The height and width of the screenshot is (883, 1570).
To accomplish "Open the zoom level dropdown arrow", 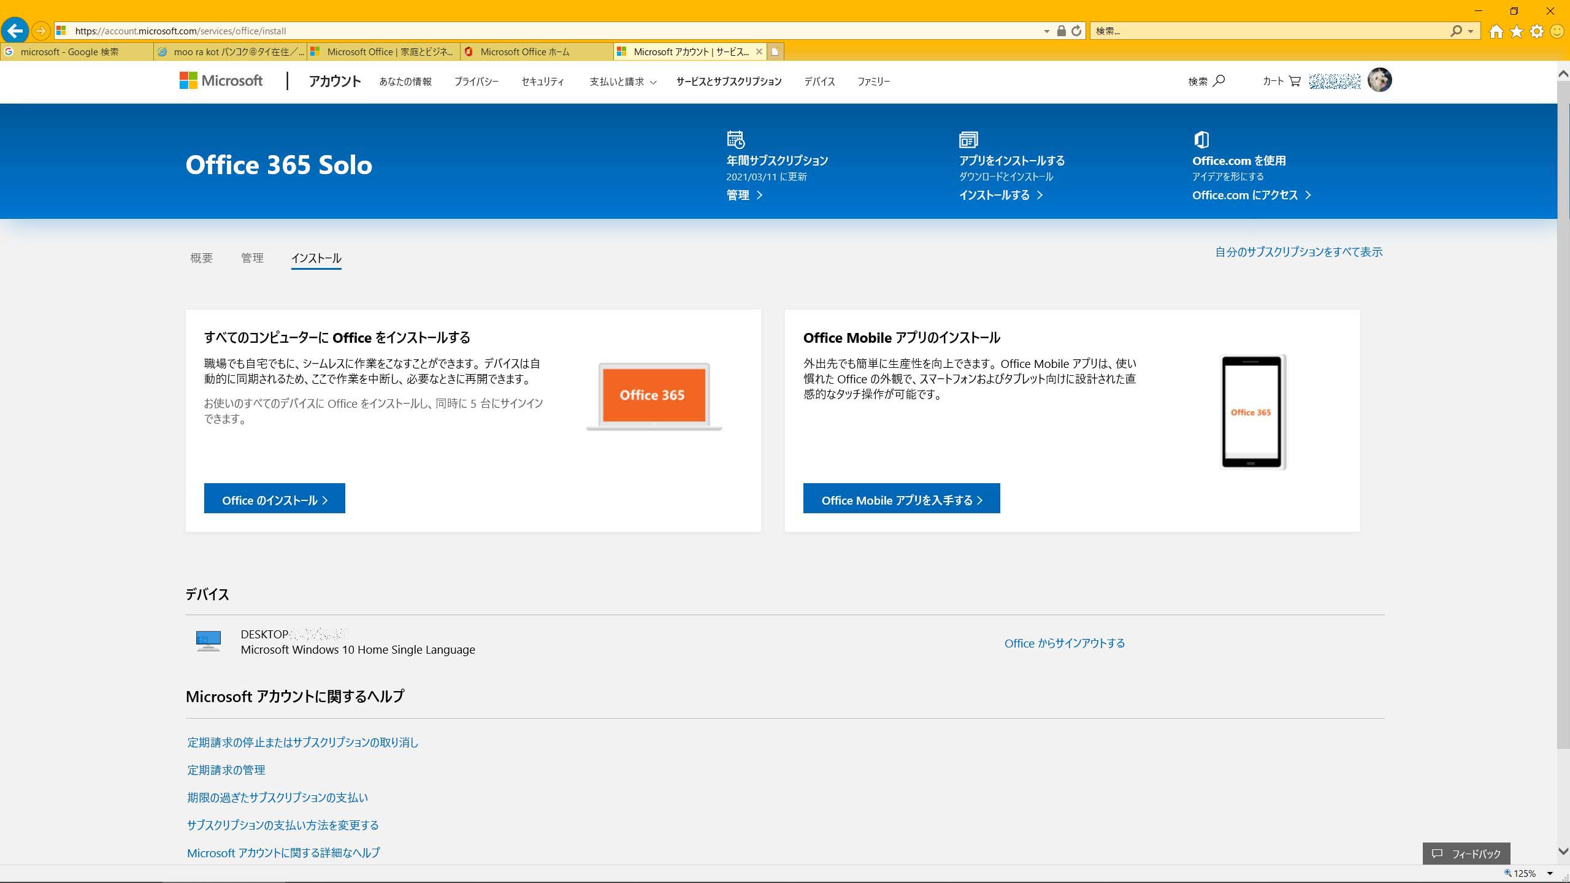I will pos(1550,873).
